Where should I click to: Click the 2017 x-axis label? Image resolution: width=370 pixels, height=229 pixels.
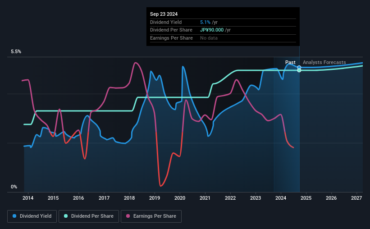point(104,198)
